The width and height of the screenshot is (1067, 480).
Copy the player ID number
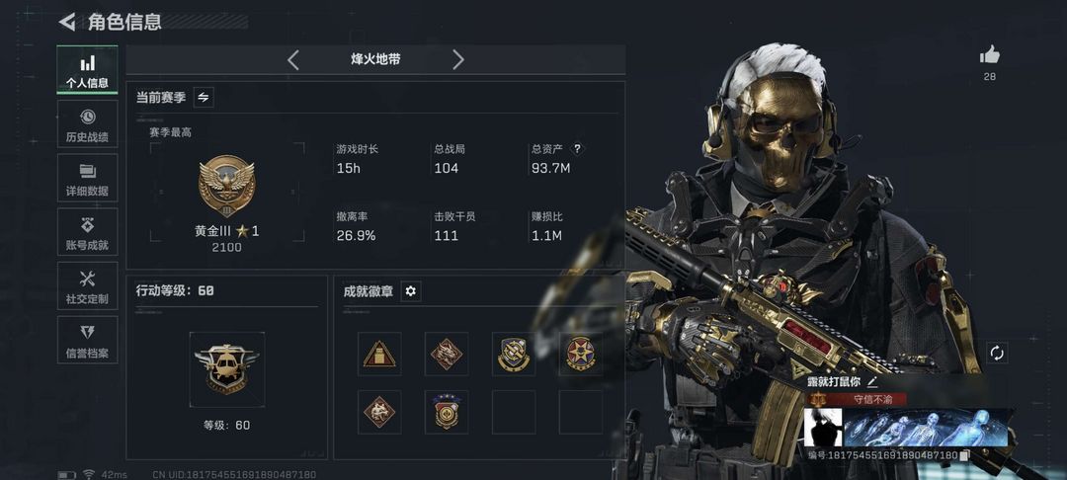964,455
